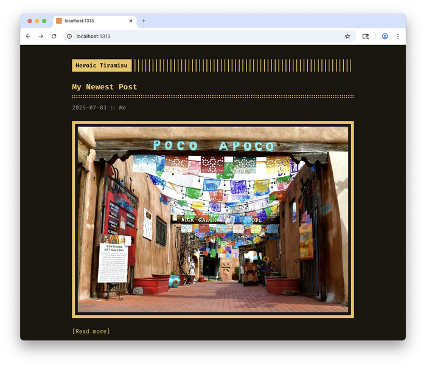Viewport: 426px width, 367px height.
Task: Select the localhost:1313 browser tab
Action: (95, 21)
